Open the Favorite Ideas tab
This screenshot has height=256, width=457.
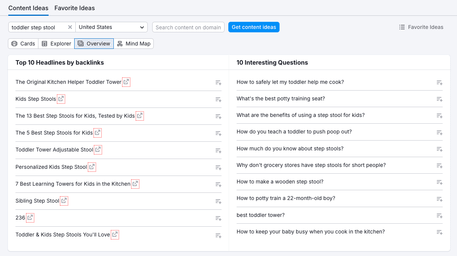[x=75, y=8]
